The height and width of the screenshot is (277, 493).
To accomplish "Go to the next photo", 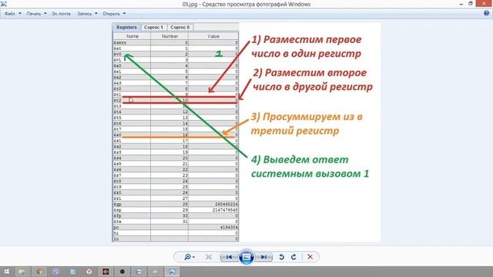I will [263, 257].
